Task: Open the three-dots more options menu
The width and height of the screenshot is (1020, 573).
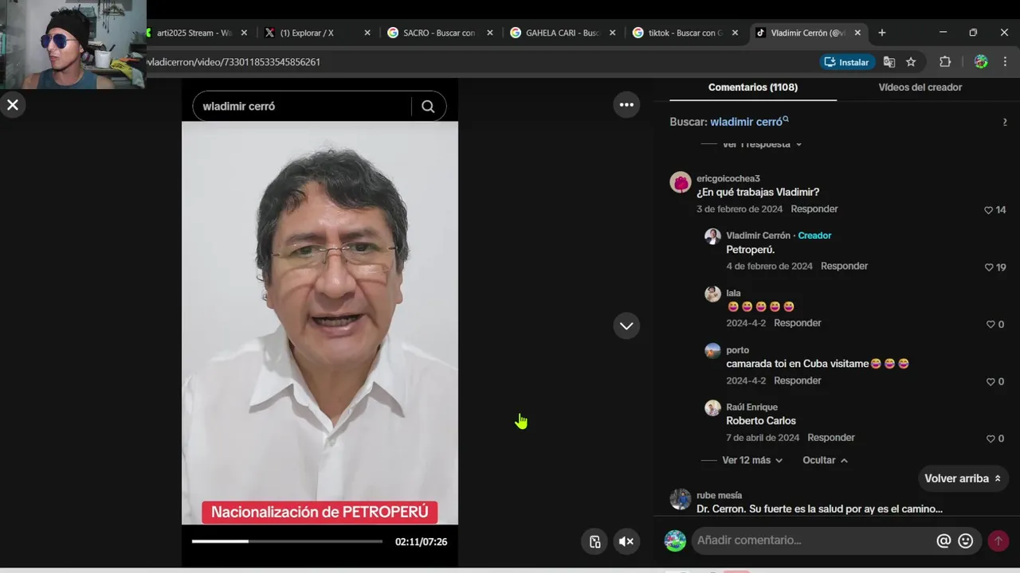Action: [626, 105]
